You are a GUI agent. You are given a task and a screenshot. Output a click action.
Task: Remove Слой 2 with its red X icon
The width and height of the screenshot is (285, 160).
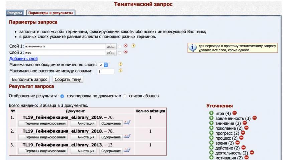126,52
